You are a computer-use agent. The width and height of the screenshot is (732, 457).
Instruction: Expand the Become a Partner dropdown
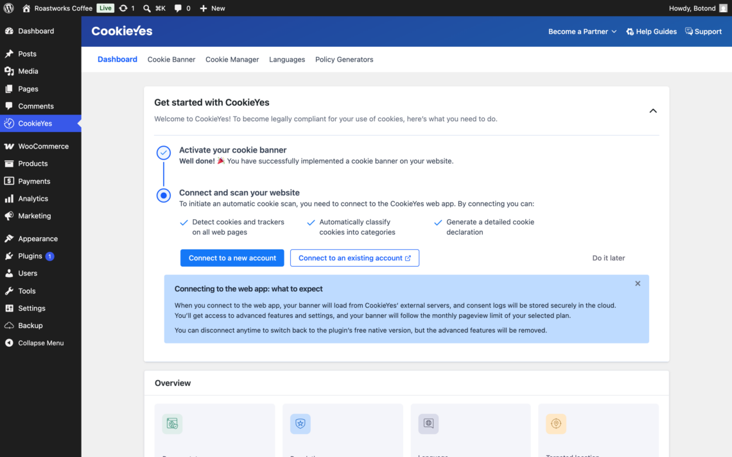582,31
